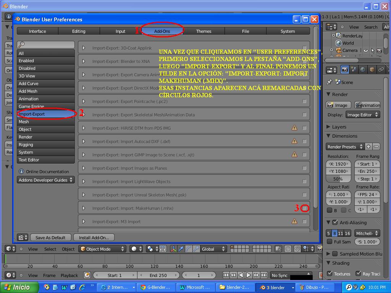Play the animation in reverse
The image size is (391, 293).
pyautogui.click(x=241, y=275)
